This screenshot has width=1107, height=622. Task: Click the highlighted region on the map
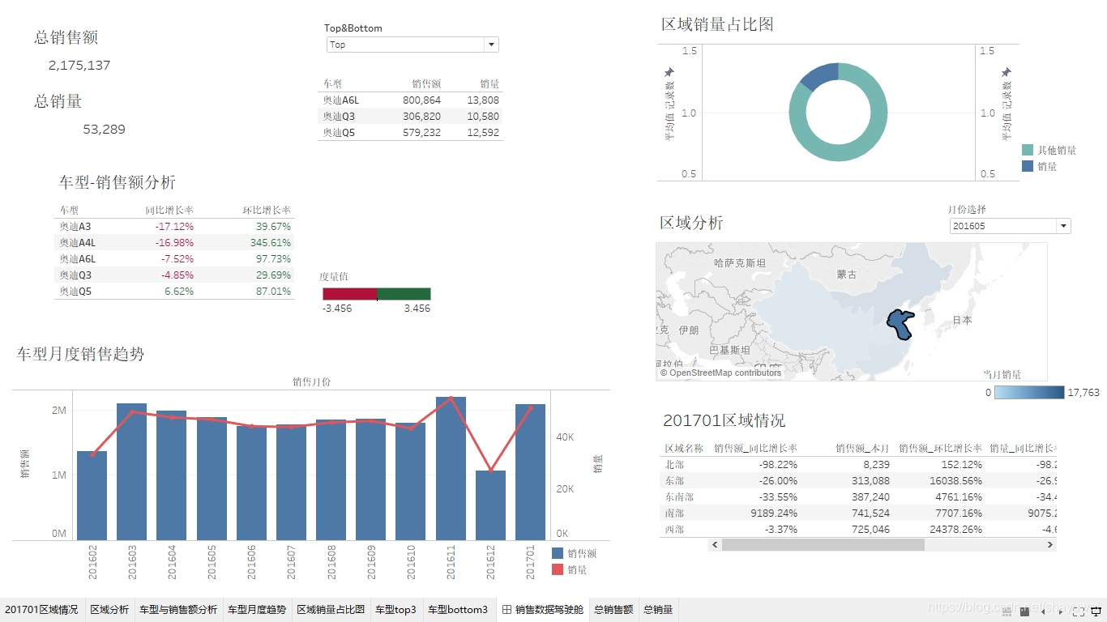pos(900,323)
